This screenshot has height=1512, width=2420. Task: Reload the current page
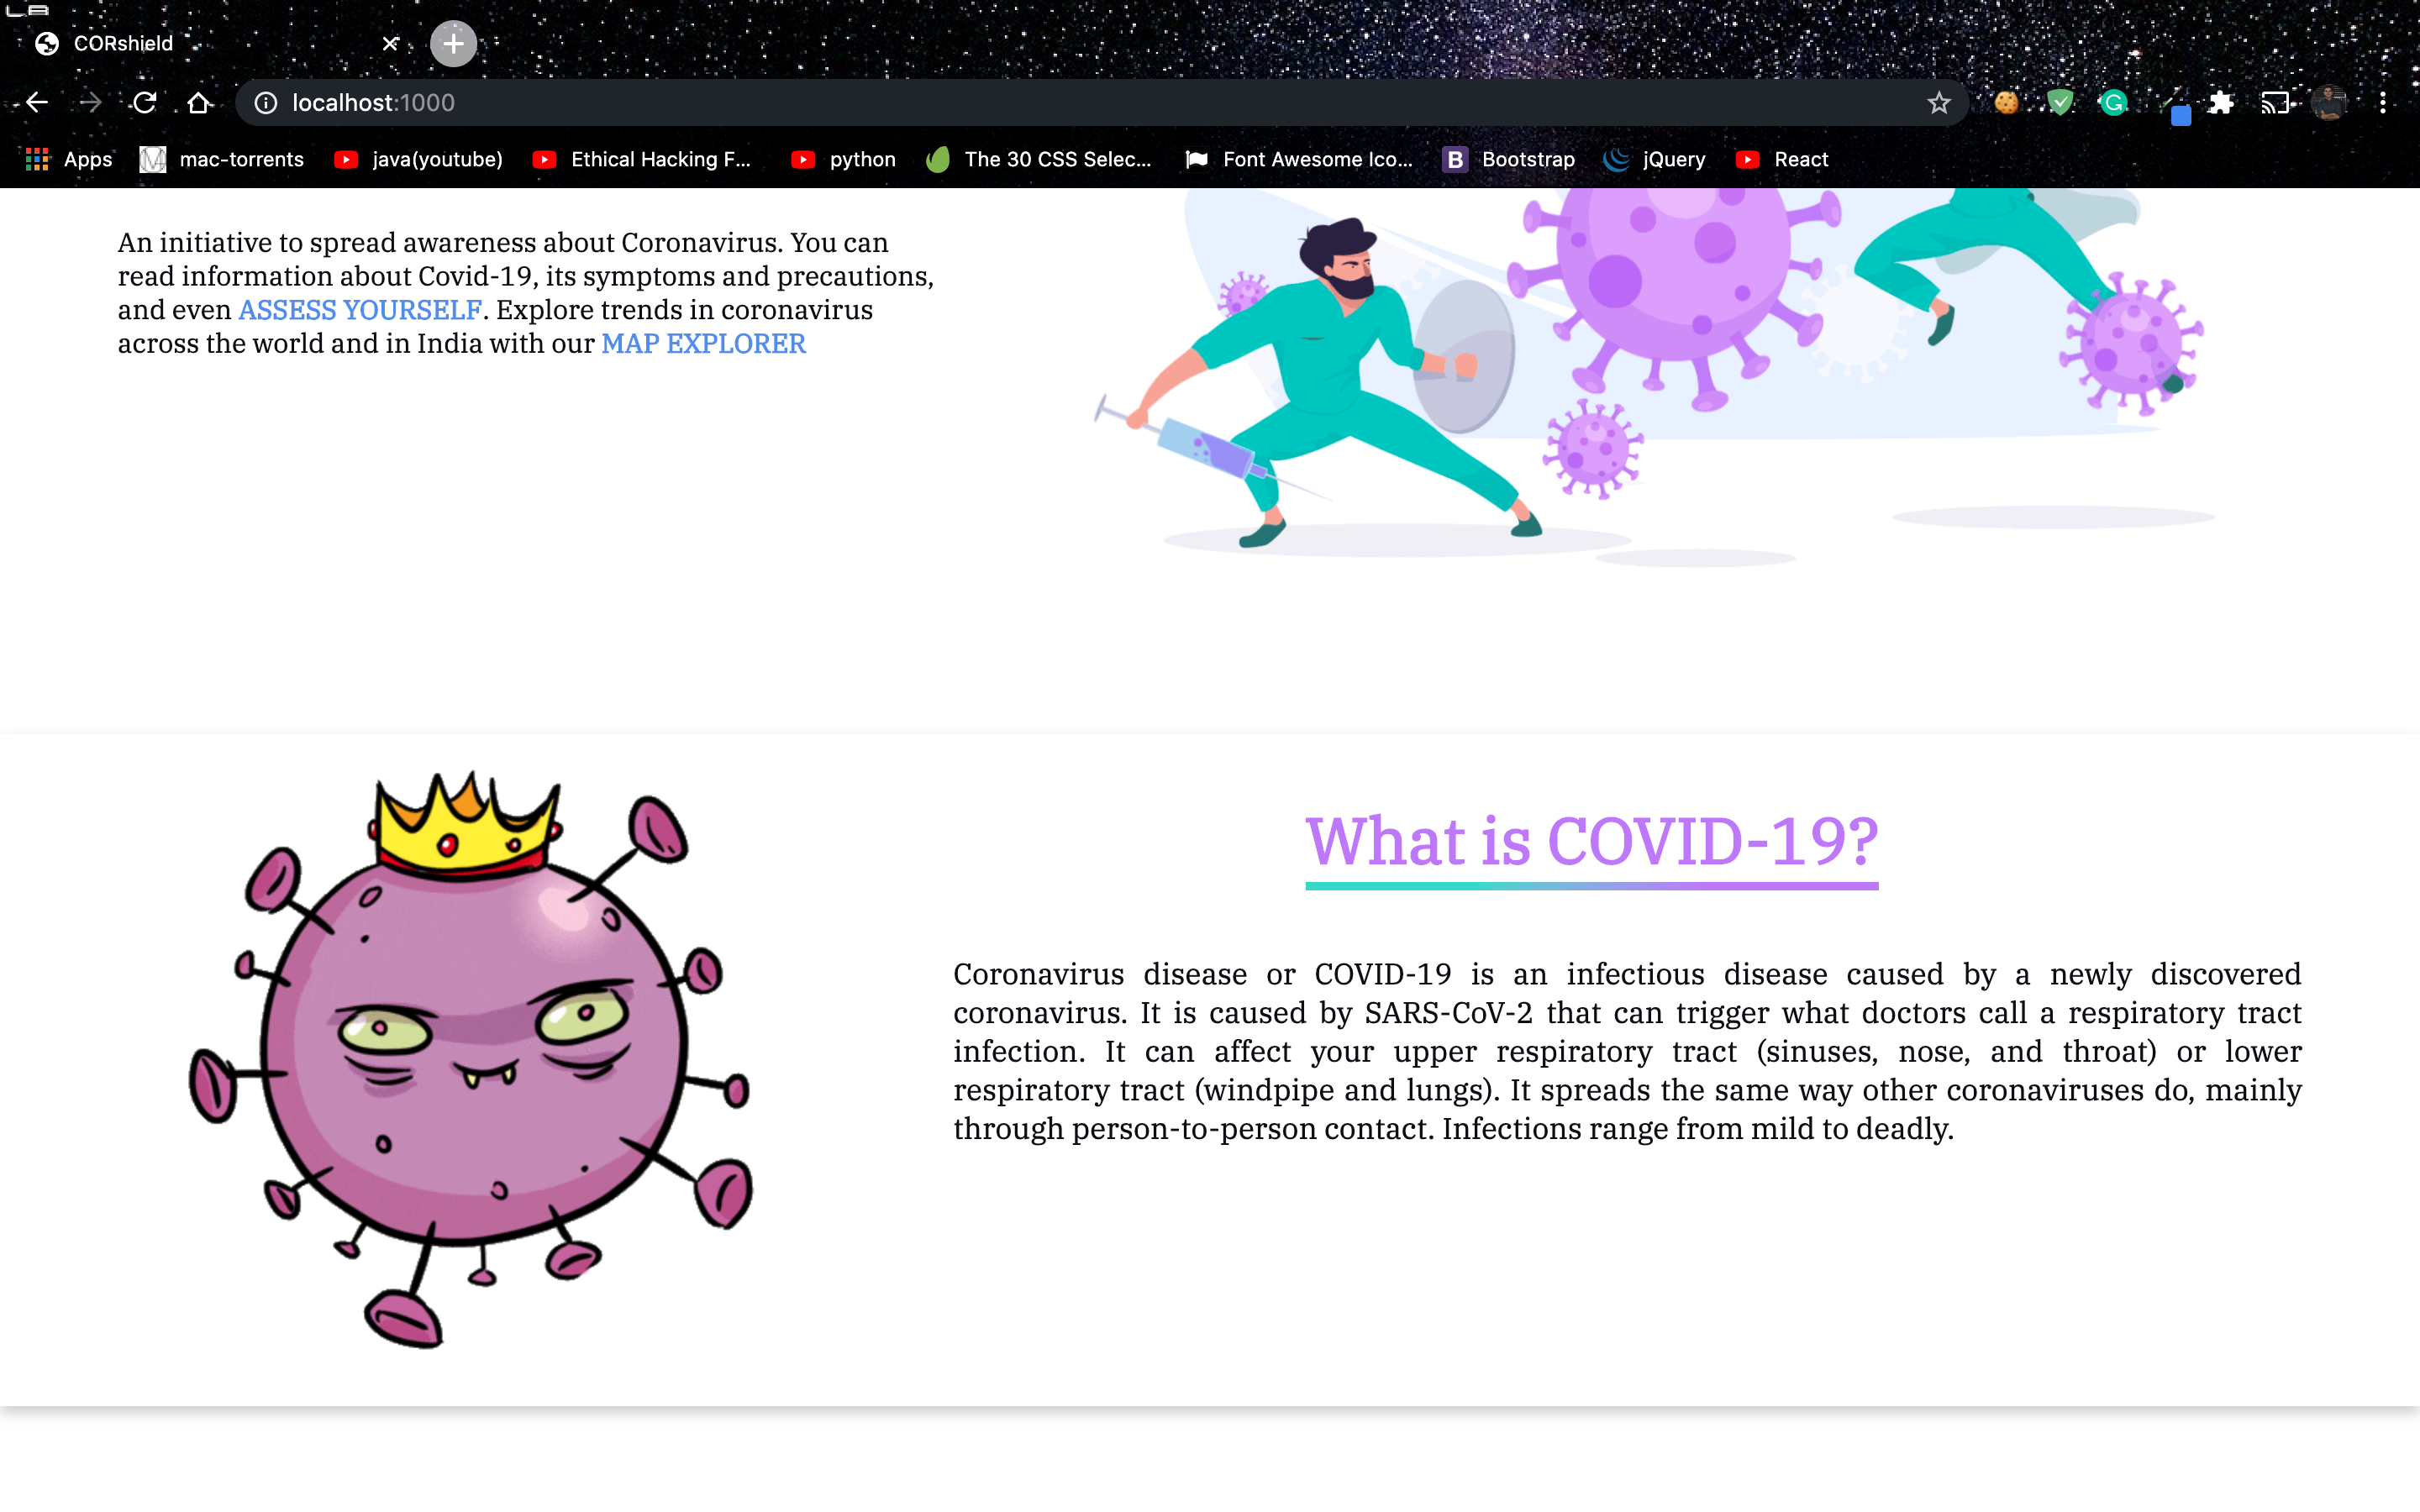coord(145,103)
